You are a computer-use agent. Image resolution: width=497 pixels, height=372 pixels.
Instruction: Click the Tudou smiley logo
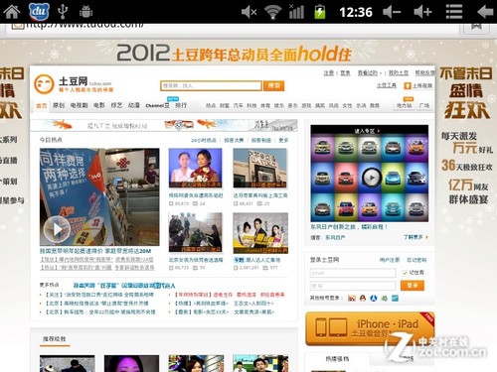pyautogui.click(x=44, y=84)
